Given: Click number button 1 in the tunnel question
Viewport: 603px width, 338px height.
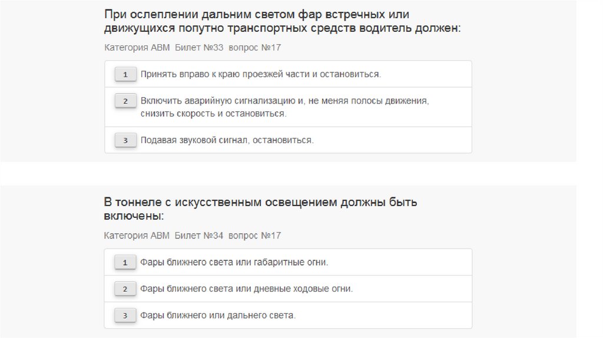Looking at the screenshot, I should pos(125,263).
